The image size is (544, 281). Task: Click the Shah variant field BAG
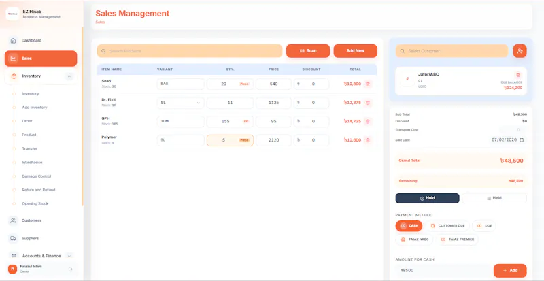click(x=180, y=84)
